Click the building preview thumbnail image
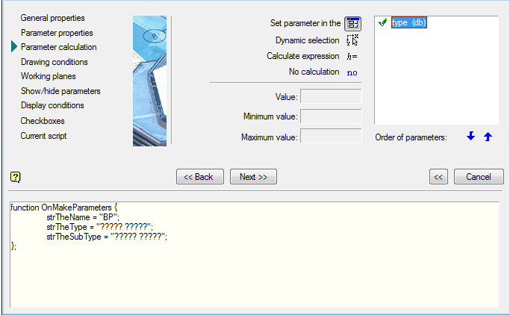 tap(149, 81)
